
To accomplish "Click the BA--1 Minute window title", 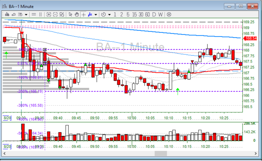I will (21, 6).
